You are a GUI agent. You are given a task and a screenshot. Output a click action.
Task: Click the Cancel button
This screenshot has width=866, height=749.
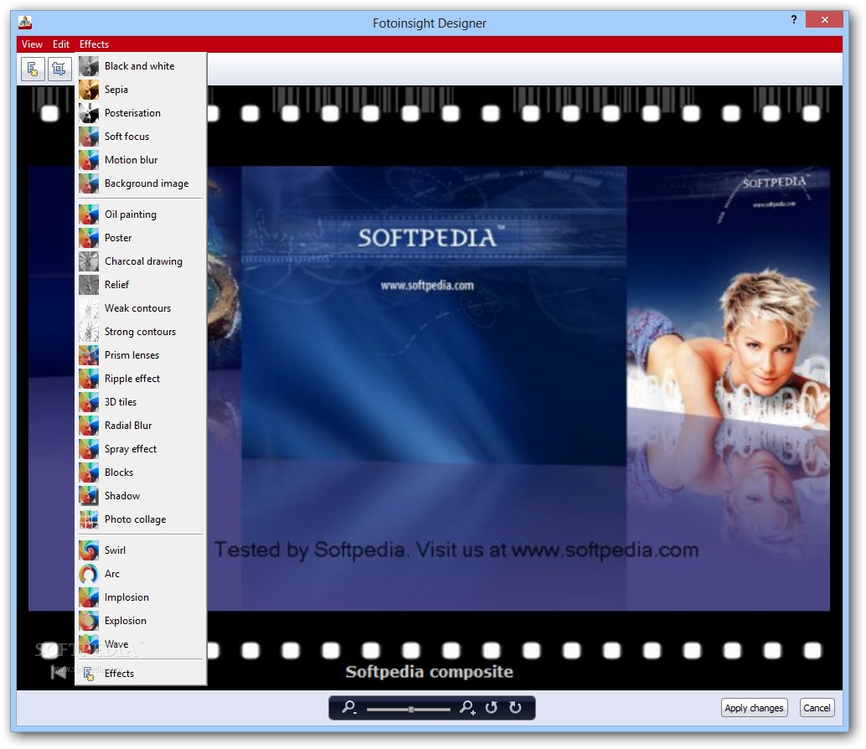pyautogui.click(x=817, y=708)
